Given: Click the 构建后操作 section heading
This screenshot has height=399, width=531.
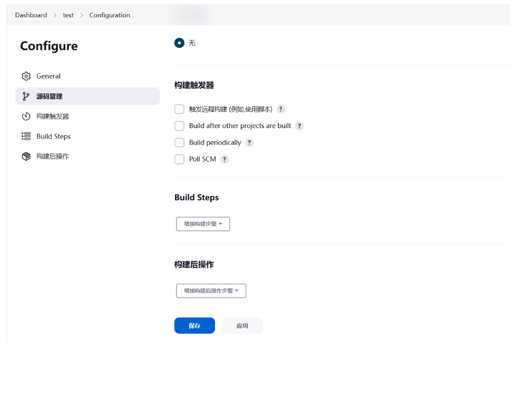Looking at the screenshot, I should click(194, 264).
